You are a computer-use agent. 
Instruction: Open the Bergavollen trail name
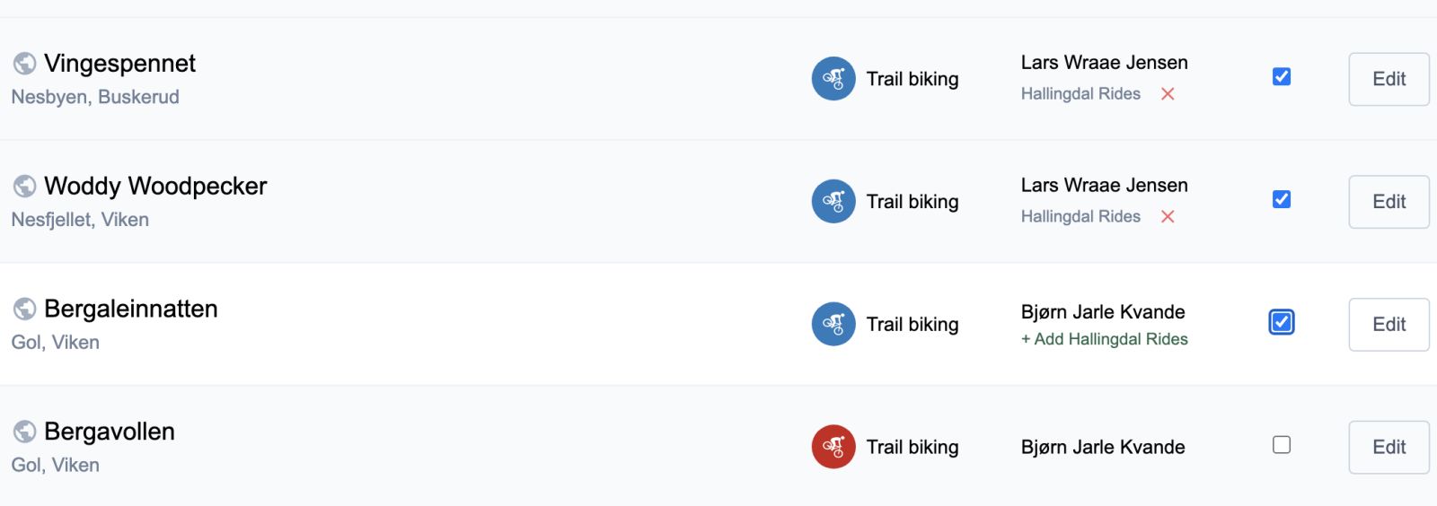click(x=110, y=432)
